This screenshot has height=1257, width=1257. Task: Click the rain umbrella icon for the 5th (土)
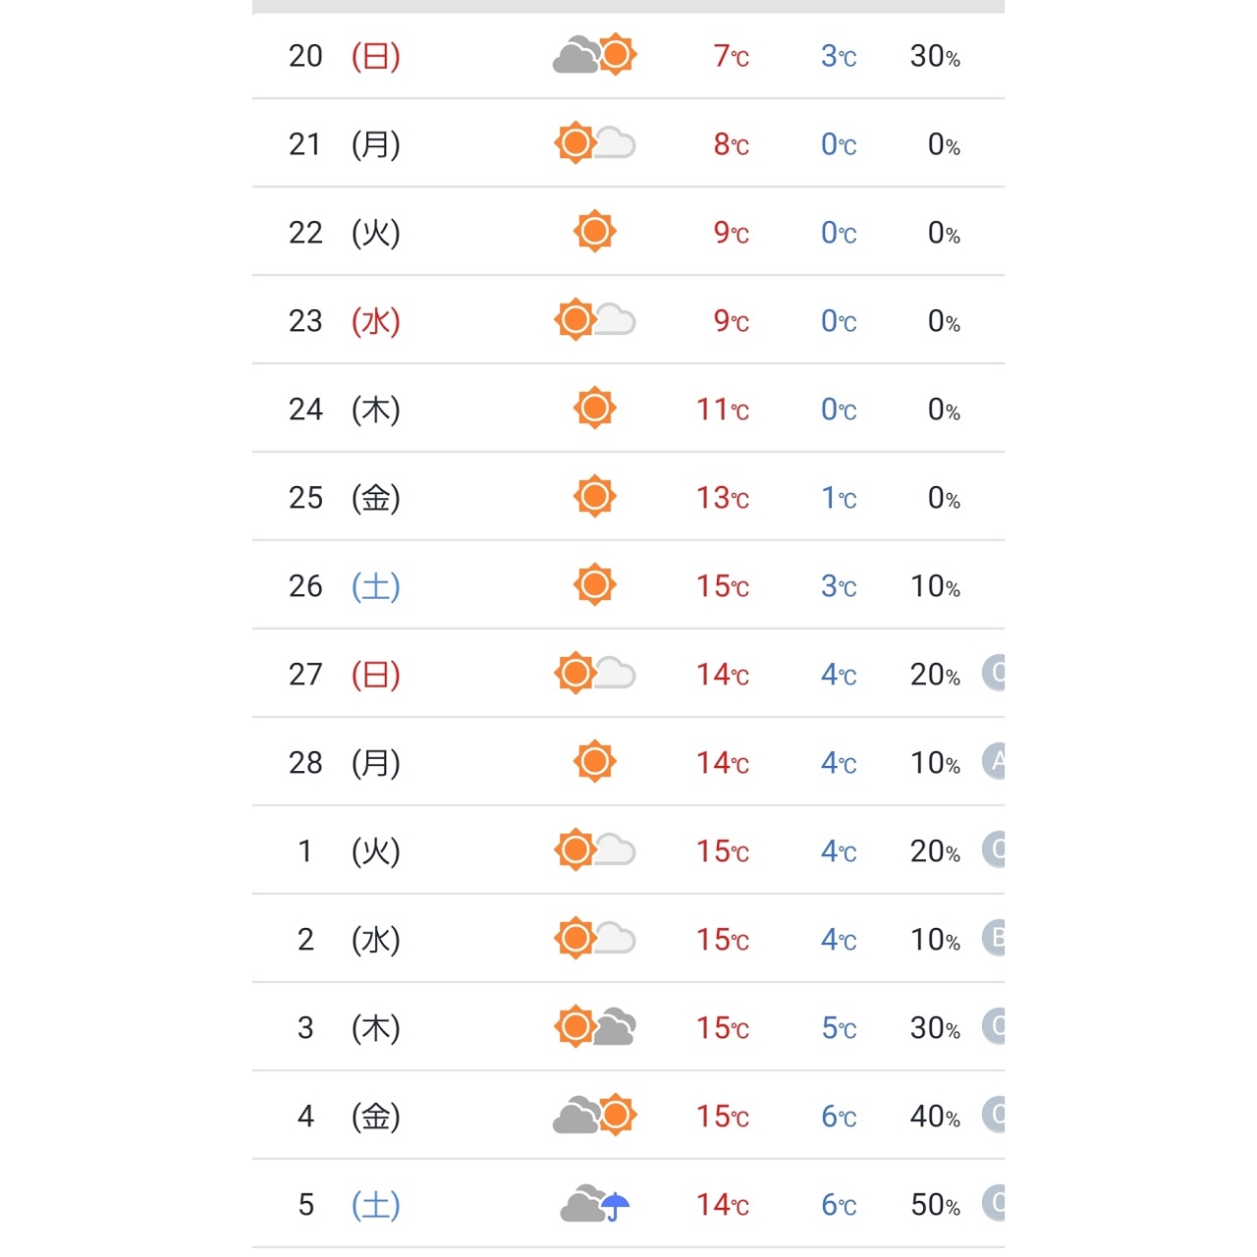coord(595,1204)
